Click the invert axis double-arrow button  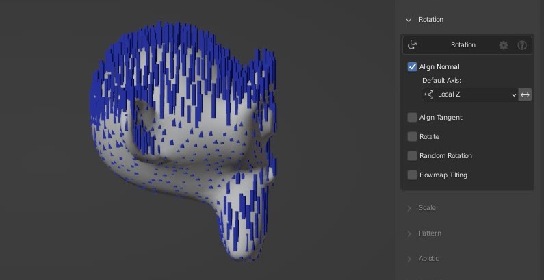525,94
